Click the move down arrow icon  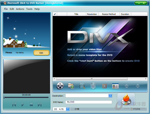click(138, 86)
